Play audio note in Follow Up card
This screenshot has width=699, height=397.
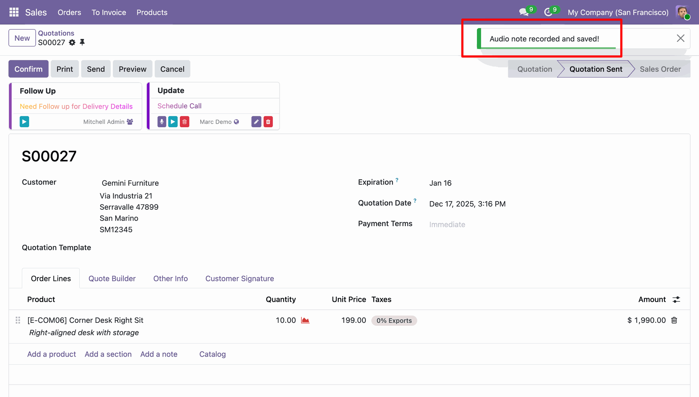pos(24,122)
